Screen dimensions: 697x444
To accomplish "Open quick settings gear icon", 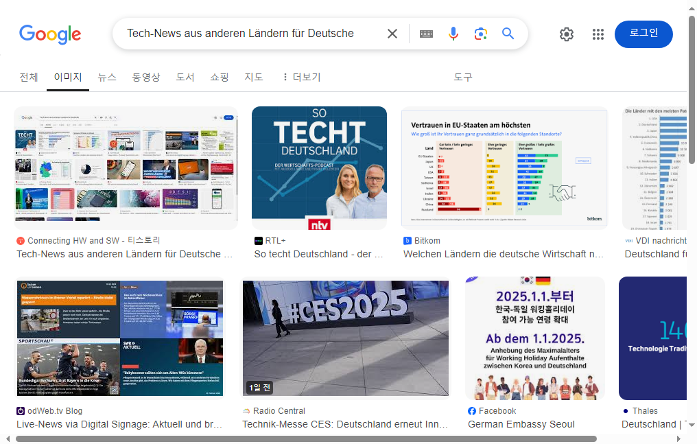I will tap(567, 34).
